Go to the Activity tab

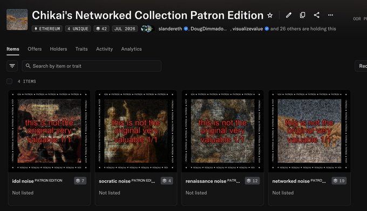pyautogui.click(x=104, y=49)
